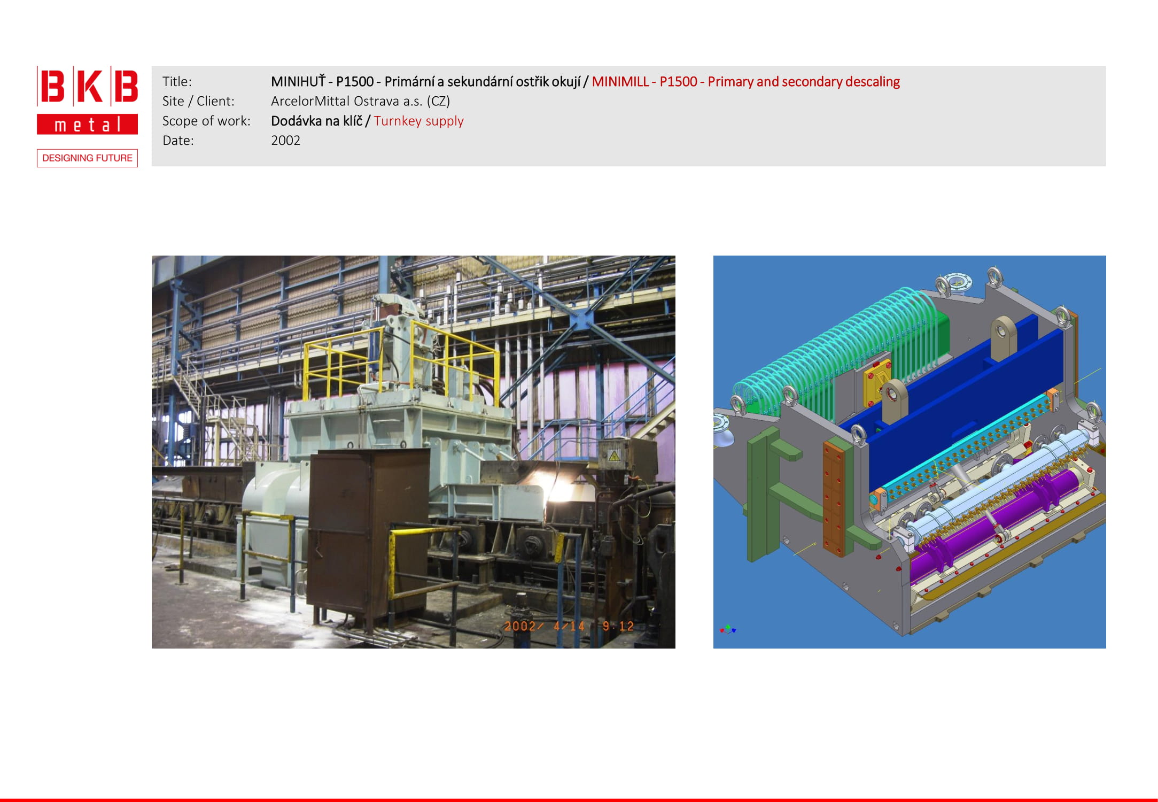Viewport: 1158px width, 802px height.
Task: Click the Title: field label
Action: tap(177, 82)
